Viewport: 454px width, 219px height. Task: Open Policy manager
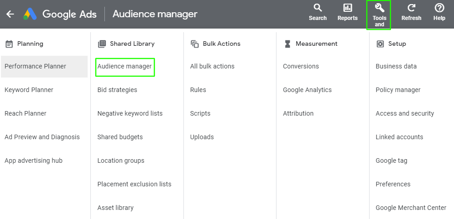click(398, 90)
